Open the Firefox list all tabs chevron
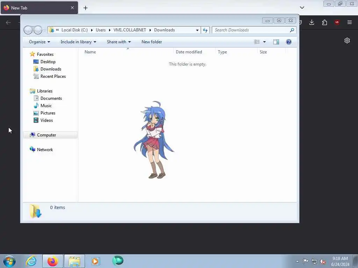Viewport: 358px width, 268px height. point(302,8)
